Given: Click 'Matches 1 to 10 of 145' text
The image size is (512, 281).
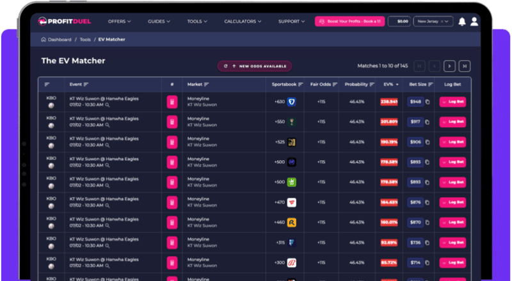Looking at the screenshot, I should click(382, 66).
